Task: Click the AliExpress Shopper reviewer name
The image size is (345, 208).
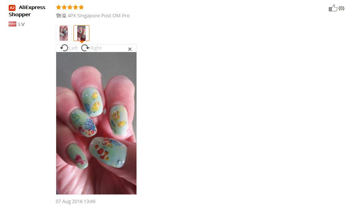Action: coord(27,11)
